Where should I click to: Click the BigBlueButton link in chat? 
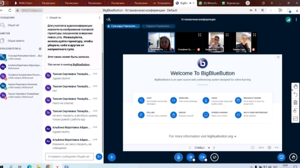(81, 64)
